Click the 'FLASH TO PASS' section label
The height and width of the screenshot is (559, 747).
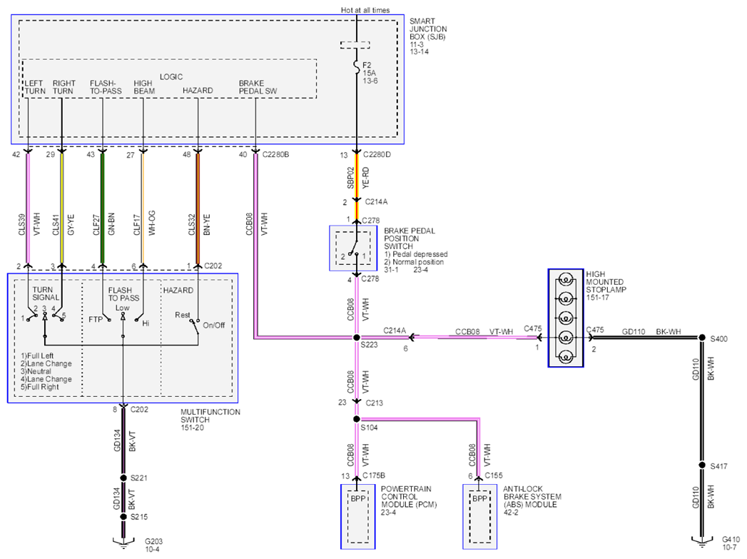(x=123, y=294)
